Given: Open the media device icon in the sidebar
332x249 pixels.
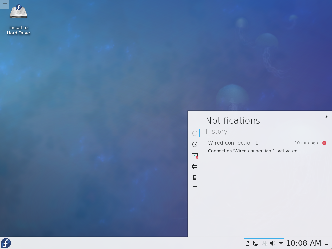Looking at the screenshot, I should tap(195, 177).
